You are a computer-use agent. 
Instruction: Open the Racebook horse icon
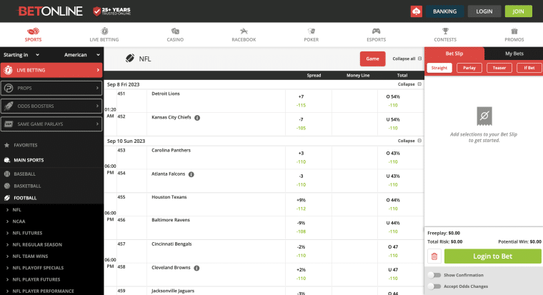click(244, 31)
